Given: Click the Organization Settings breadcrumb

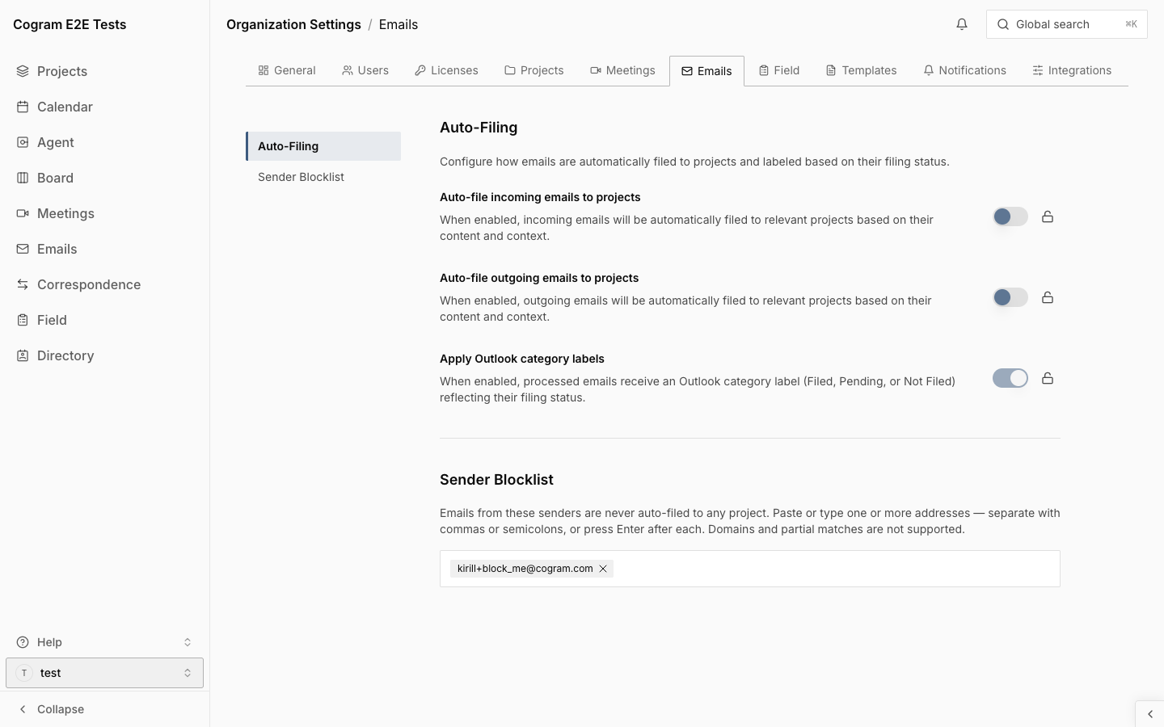Looking at the screenshot, I should [x=293, y=24].
